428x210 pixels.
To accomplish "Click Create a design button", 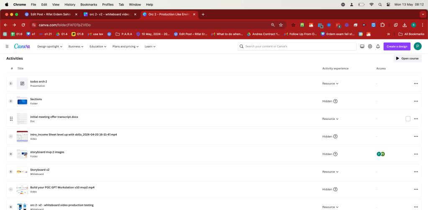I will click(397, 46).
